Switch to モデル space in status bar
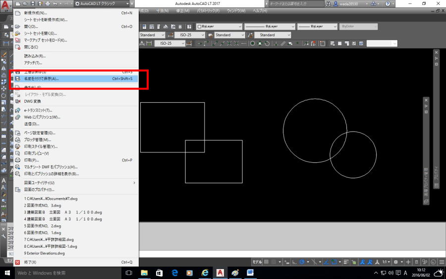 click(257, 262)
